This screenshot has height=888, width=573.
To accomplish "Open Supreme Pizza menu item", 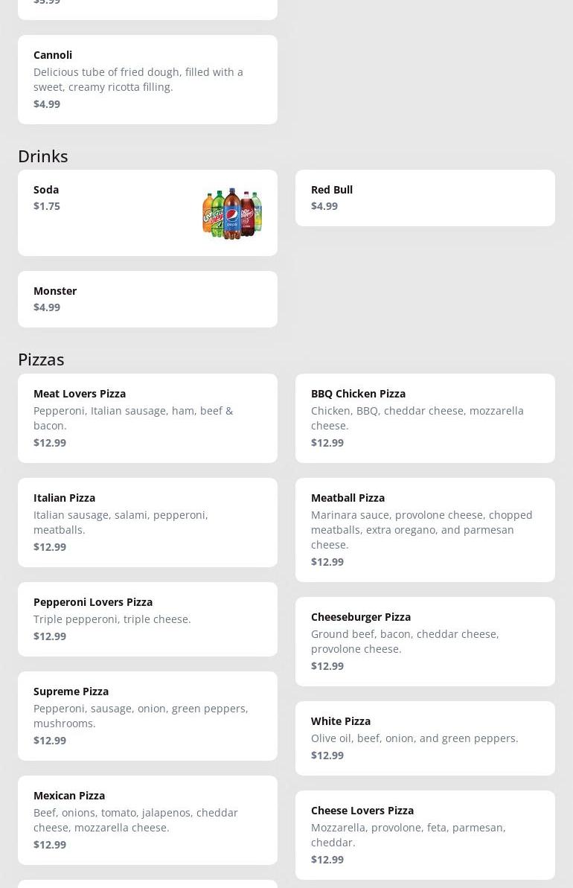I will (x=147, y=715).
